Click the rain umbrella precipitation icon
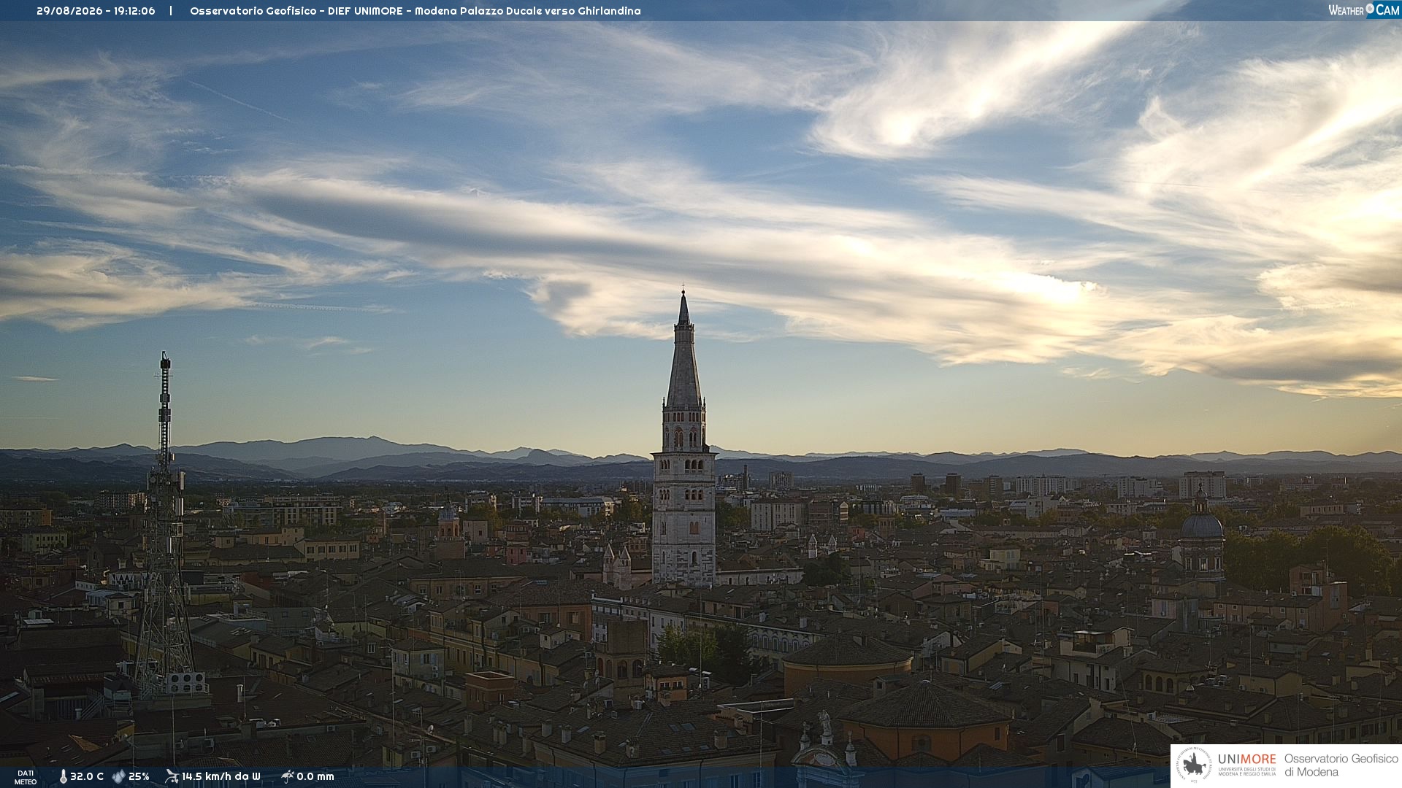Image resolution: width=1402 pixels, height=788 pixels. coord(288,776)
